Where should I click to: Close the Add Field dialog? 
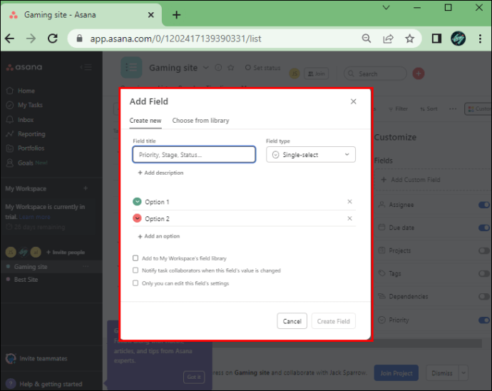point(353,101)
